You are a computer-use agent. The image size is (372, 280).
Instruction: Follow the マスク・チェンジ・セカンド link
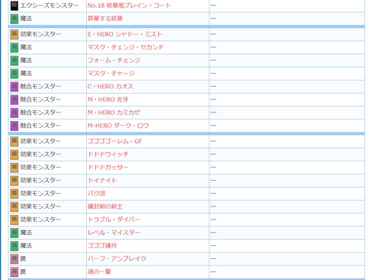[126, 47]
